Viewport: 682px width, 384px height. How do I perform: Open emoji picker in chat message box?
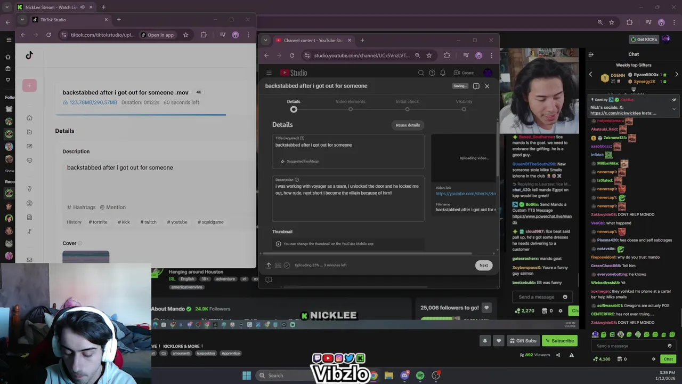tap(670, 346)
